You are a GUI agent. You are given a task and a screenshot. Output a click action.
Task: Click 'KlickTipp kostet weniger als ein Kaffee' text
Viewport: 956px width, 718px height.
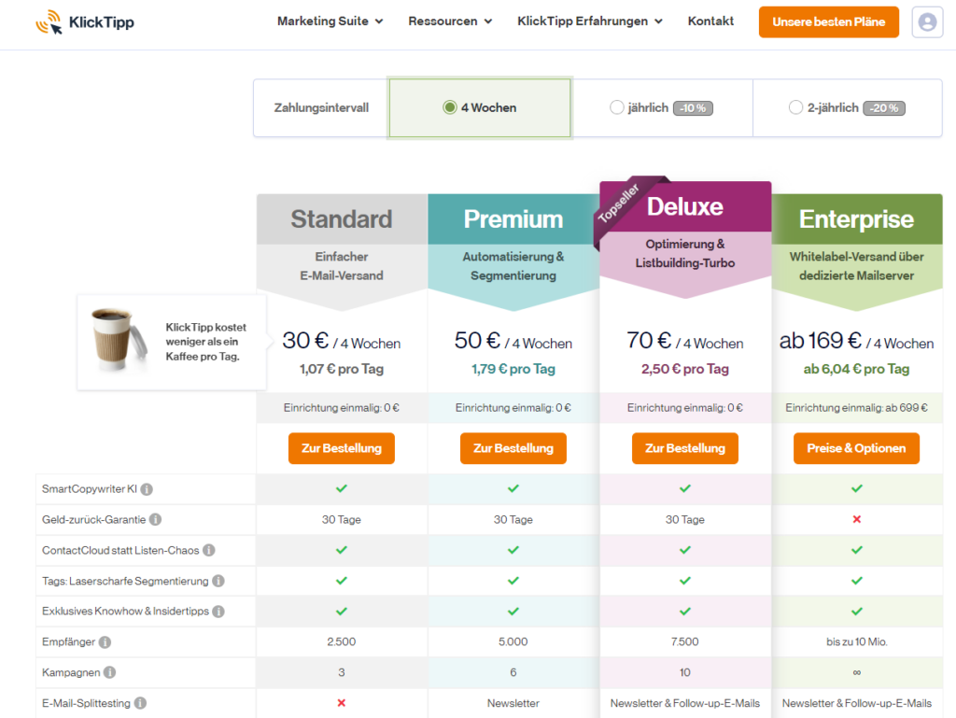point(205,342)
